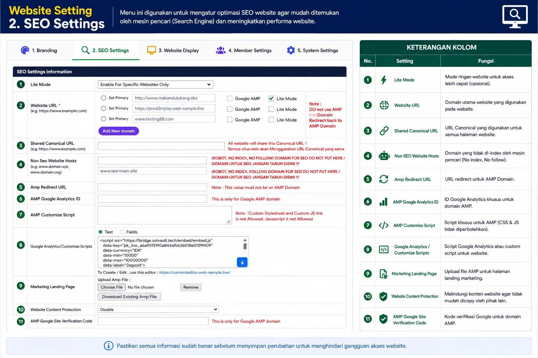
Task: Click the Google Analytics script textarea
Action: point(173,252)
